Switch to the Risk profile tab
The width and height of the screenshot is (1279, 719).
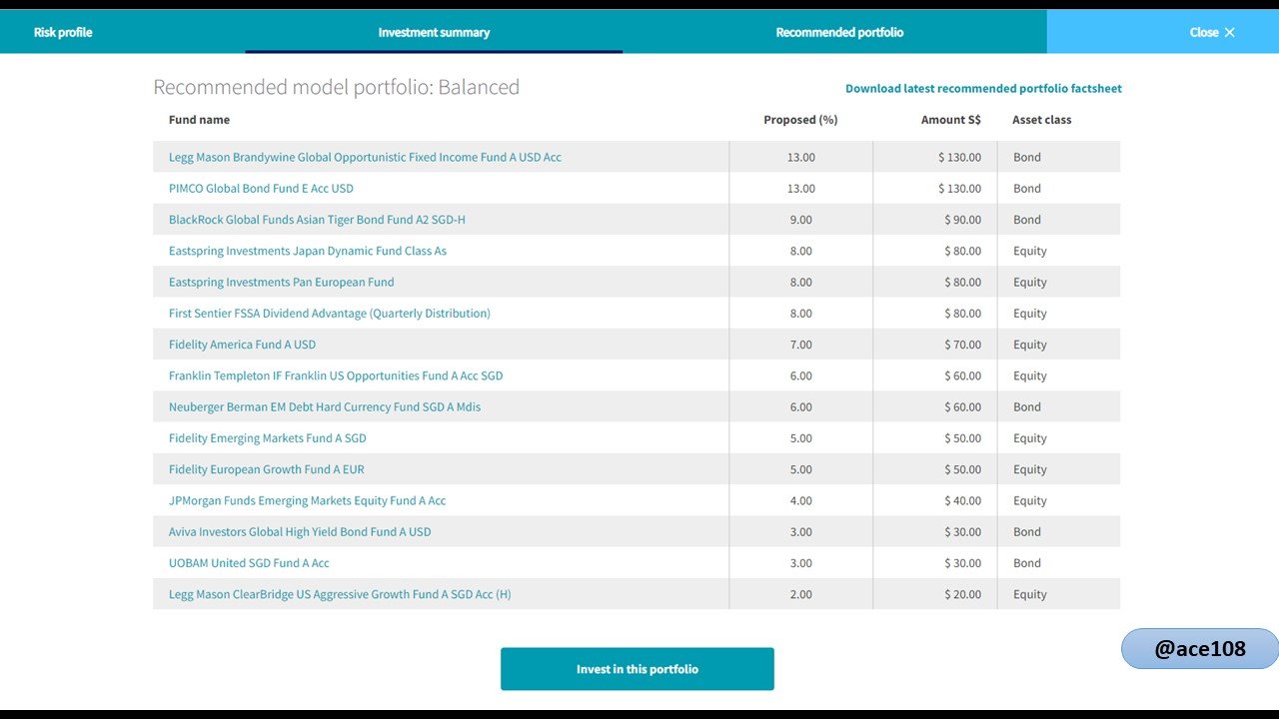[x=63, y=32]
